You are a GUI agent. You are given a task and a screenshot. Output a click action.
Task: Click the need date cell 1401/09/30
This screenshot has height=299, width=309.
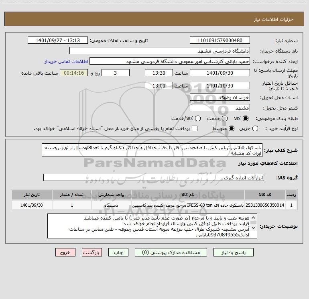[x=32, y=205]
